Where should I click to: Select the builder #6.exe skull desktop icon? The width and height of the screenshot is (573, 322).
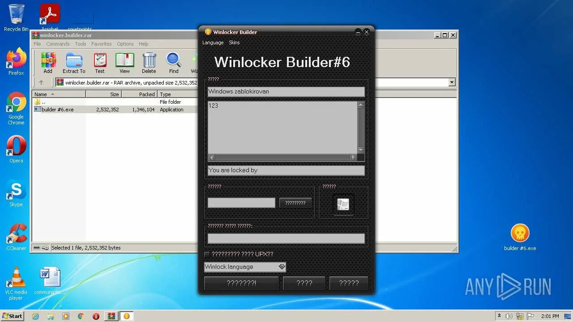tap(520, 237)
